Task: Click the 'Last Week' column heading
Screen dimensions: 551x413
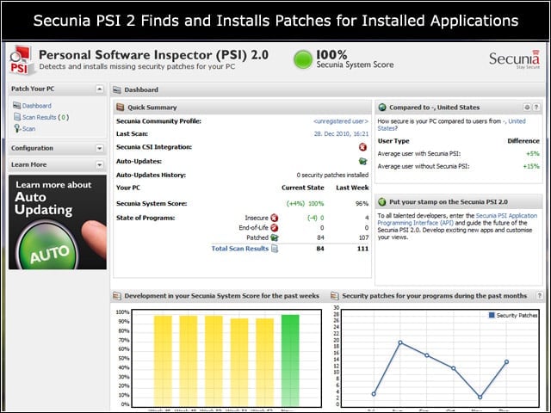Action: pyautogui.click(x=352, y=188)
